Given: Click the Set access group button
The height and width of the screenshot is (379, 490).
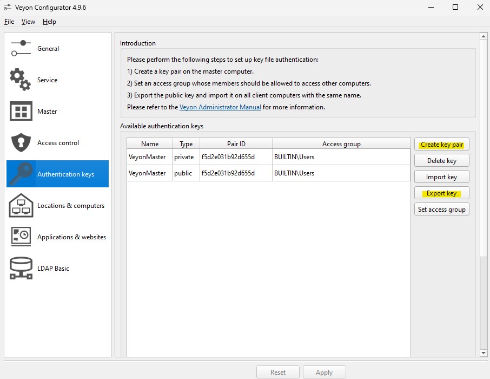Looking at the screenshot, I should click(441, 210).
